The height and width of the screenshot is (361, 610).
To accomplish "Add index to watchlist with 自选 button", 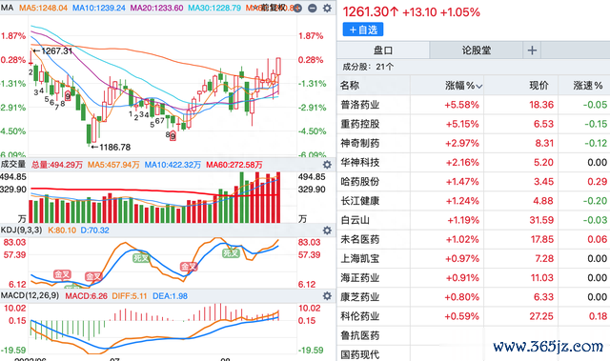I will coord(363,30).
